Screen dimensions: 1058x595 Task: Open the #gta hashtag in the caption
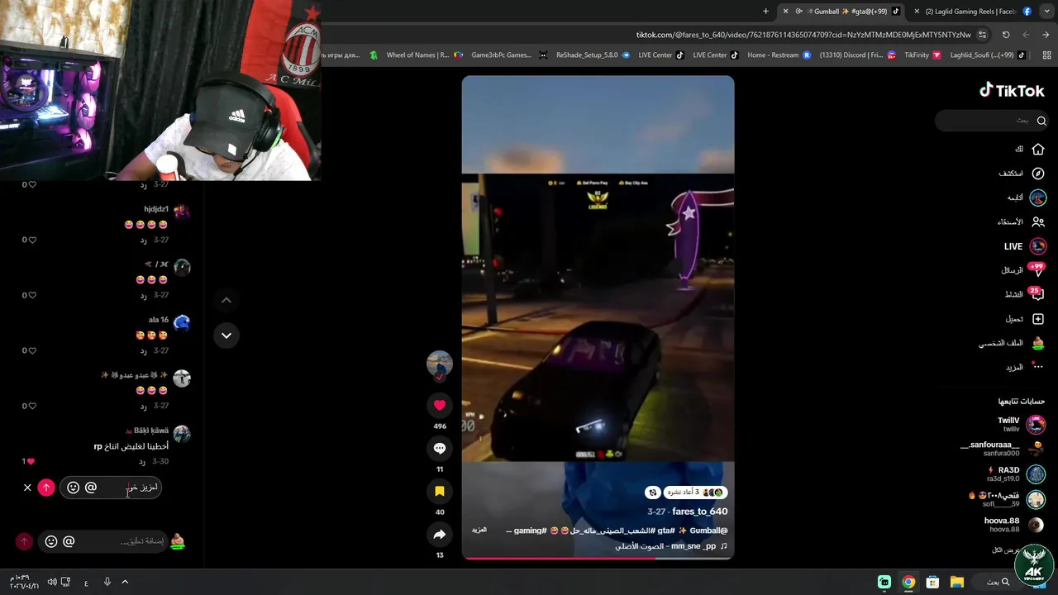pos(667,531)
